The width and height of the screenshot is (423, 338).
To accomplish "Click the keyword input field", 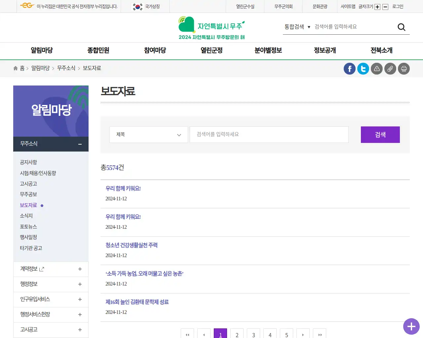I will pyautogui.click(x=269, y=135).
